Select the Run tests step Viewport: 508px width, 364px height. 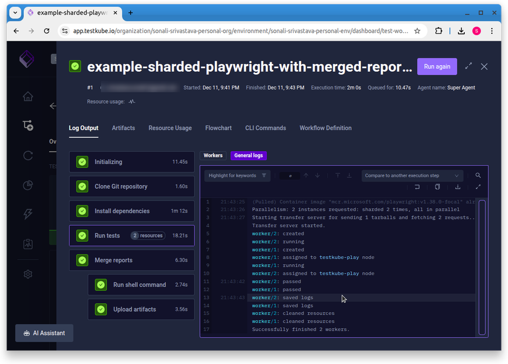[x=132, y=236]
